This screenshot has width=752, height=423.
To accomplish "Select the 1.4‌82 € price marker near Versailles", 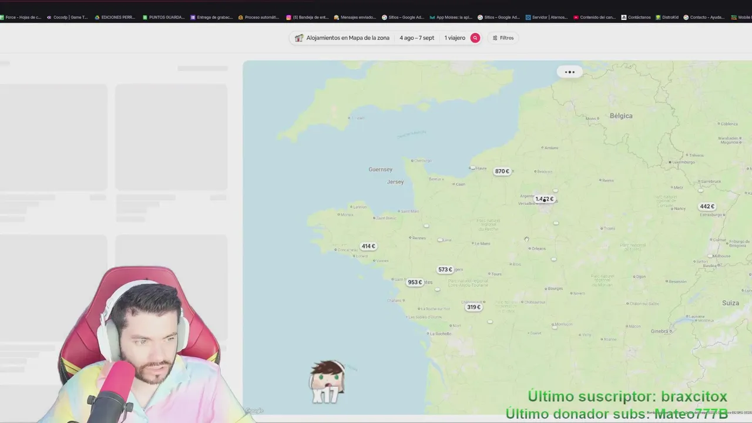I will 545,199.
